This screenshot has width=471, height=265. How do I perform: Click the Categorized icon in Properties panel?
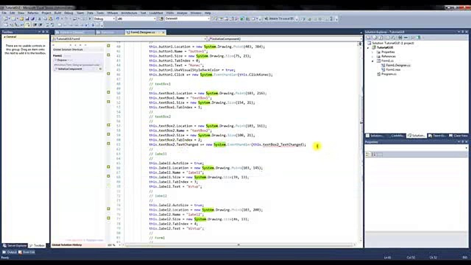368,155
